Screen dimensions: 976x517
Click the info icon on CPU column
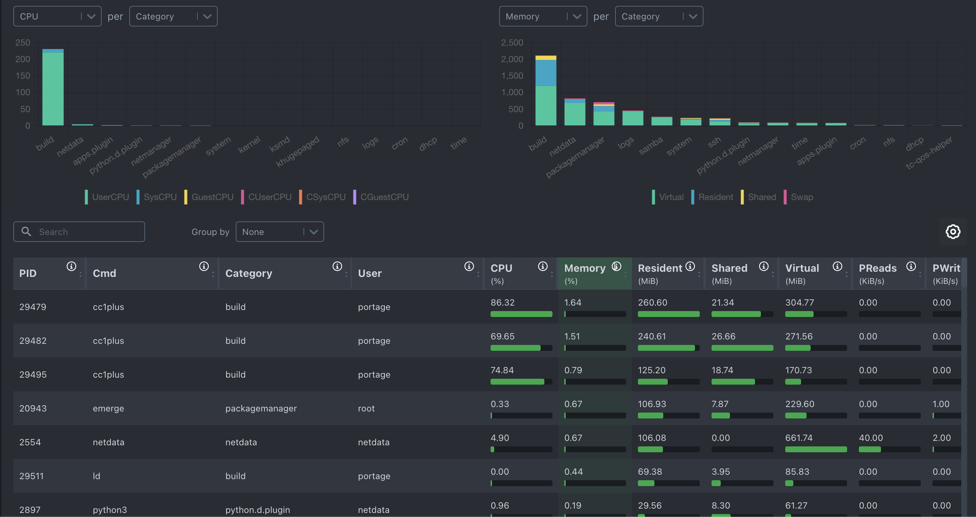click(x=543, y=266)
